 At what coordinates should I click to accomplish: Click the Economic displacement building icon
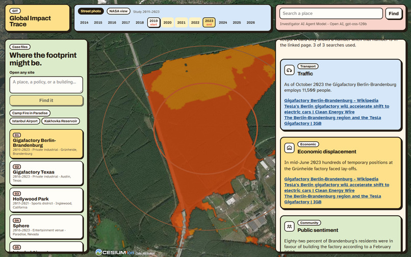coord(289,148)
